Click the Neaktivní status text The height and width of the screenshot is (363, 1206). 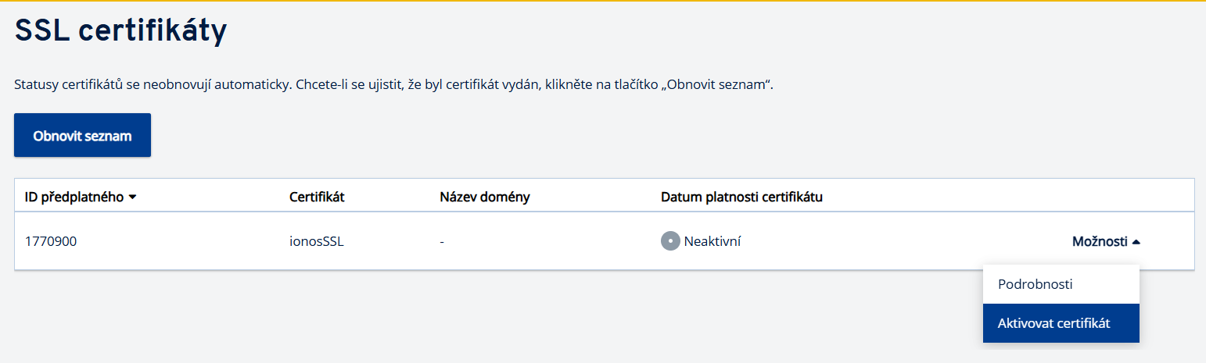(x=712, y=241)
